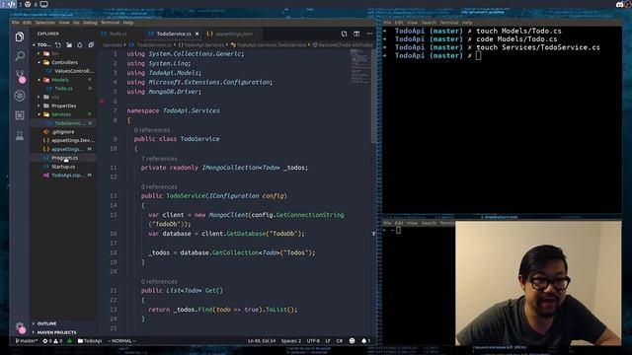Open the .gitignore file
Screen dimensions: 632x355
(x=63, y=132)
